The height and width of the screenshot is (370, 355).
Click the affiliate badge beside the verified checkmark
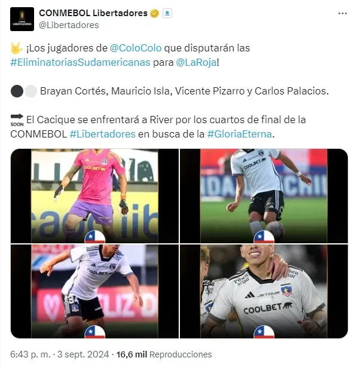click(x=167, y=13)
